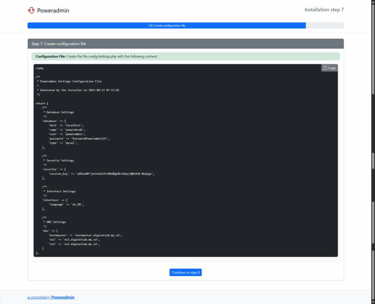Click the 'database' => [ code line
Viewport: 375px width, 304px height.
[x=54, y=121]
